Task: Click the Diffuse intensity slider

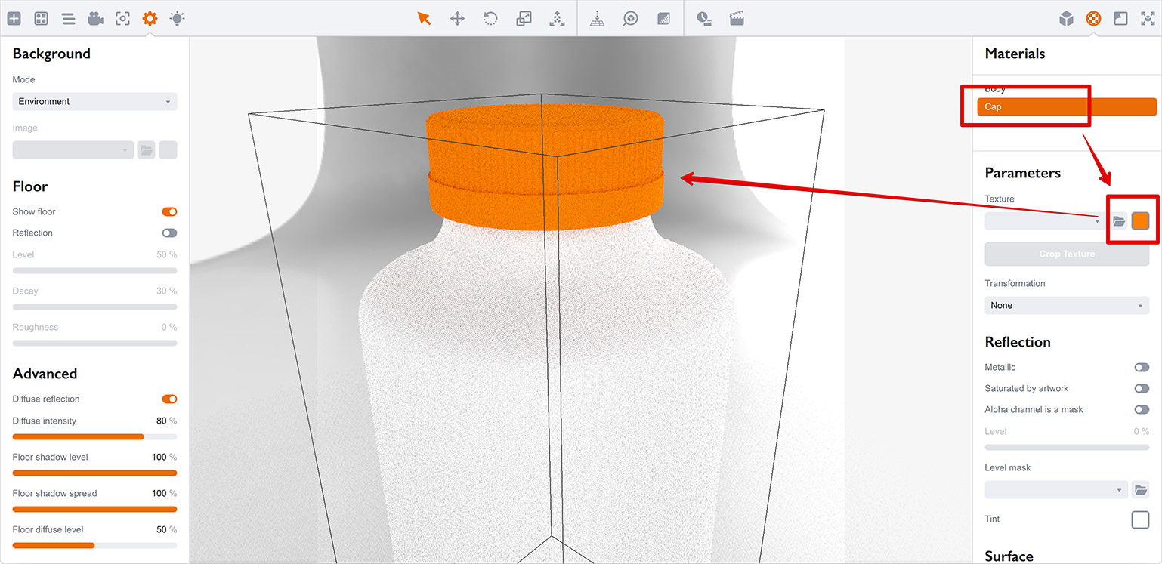Action: click(x=94, y=436)
